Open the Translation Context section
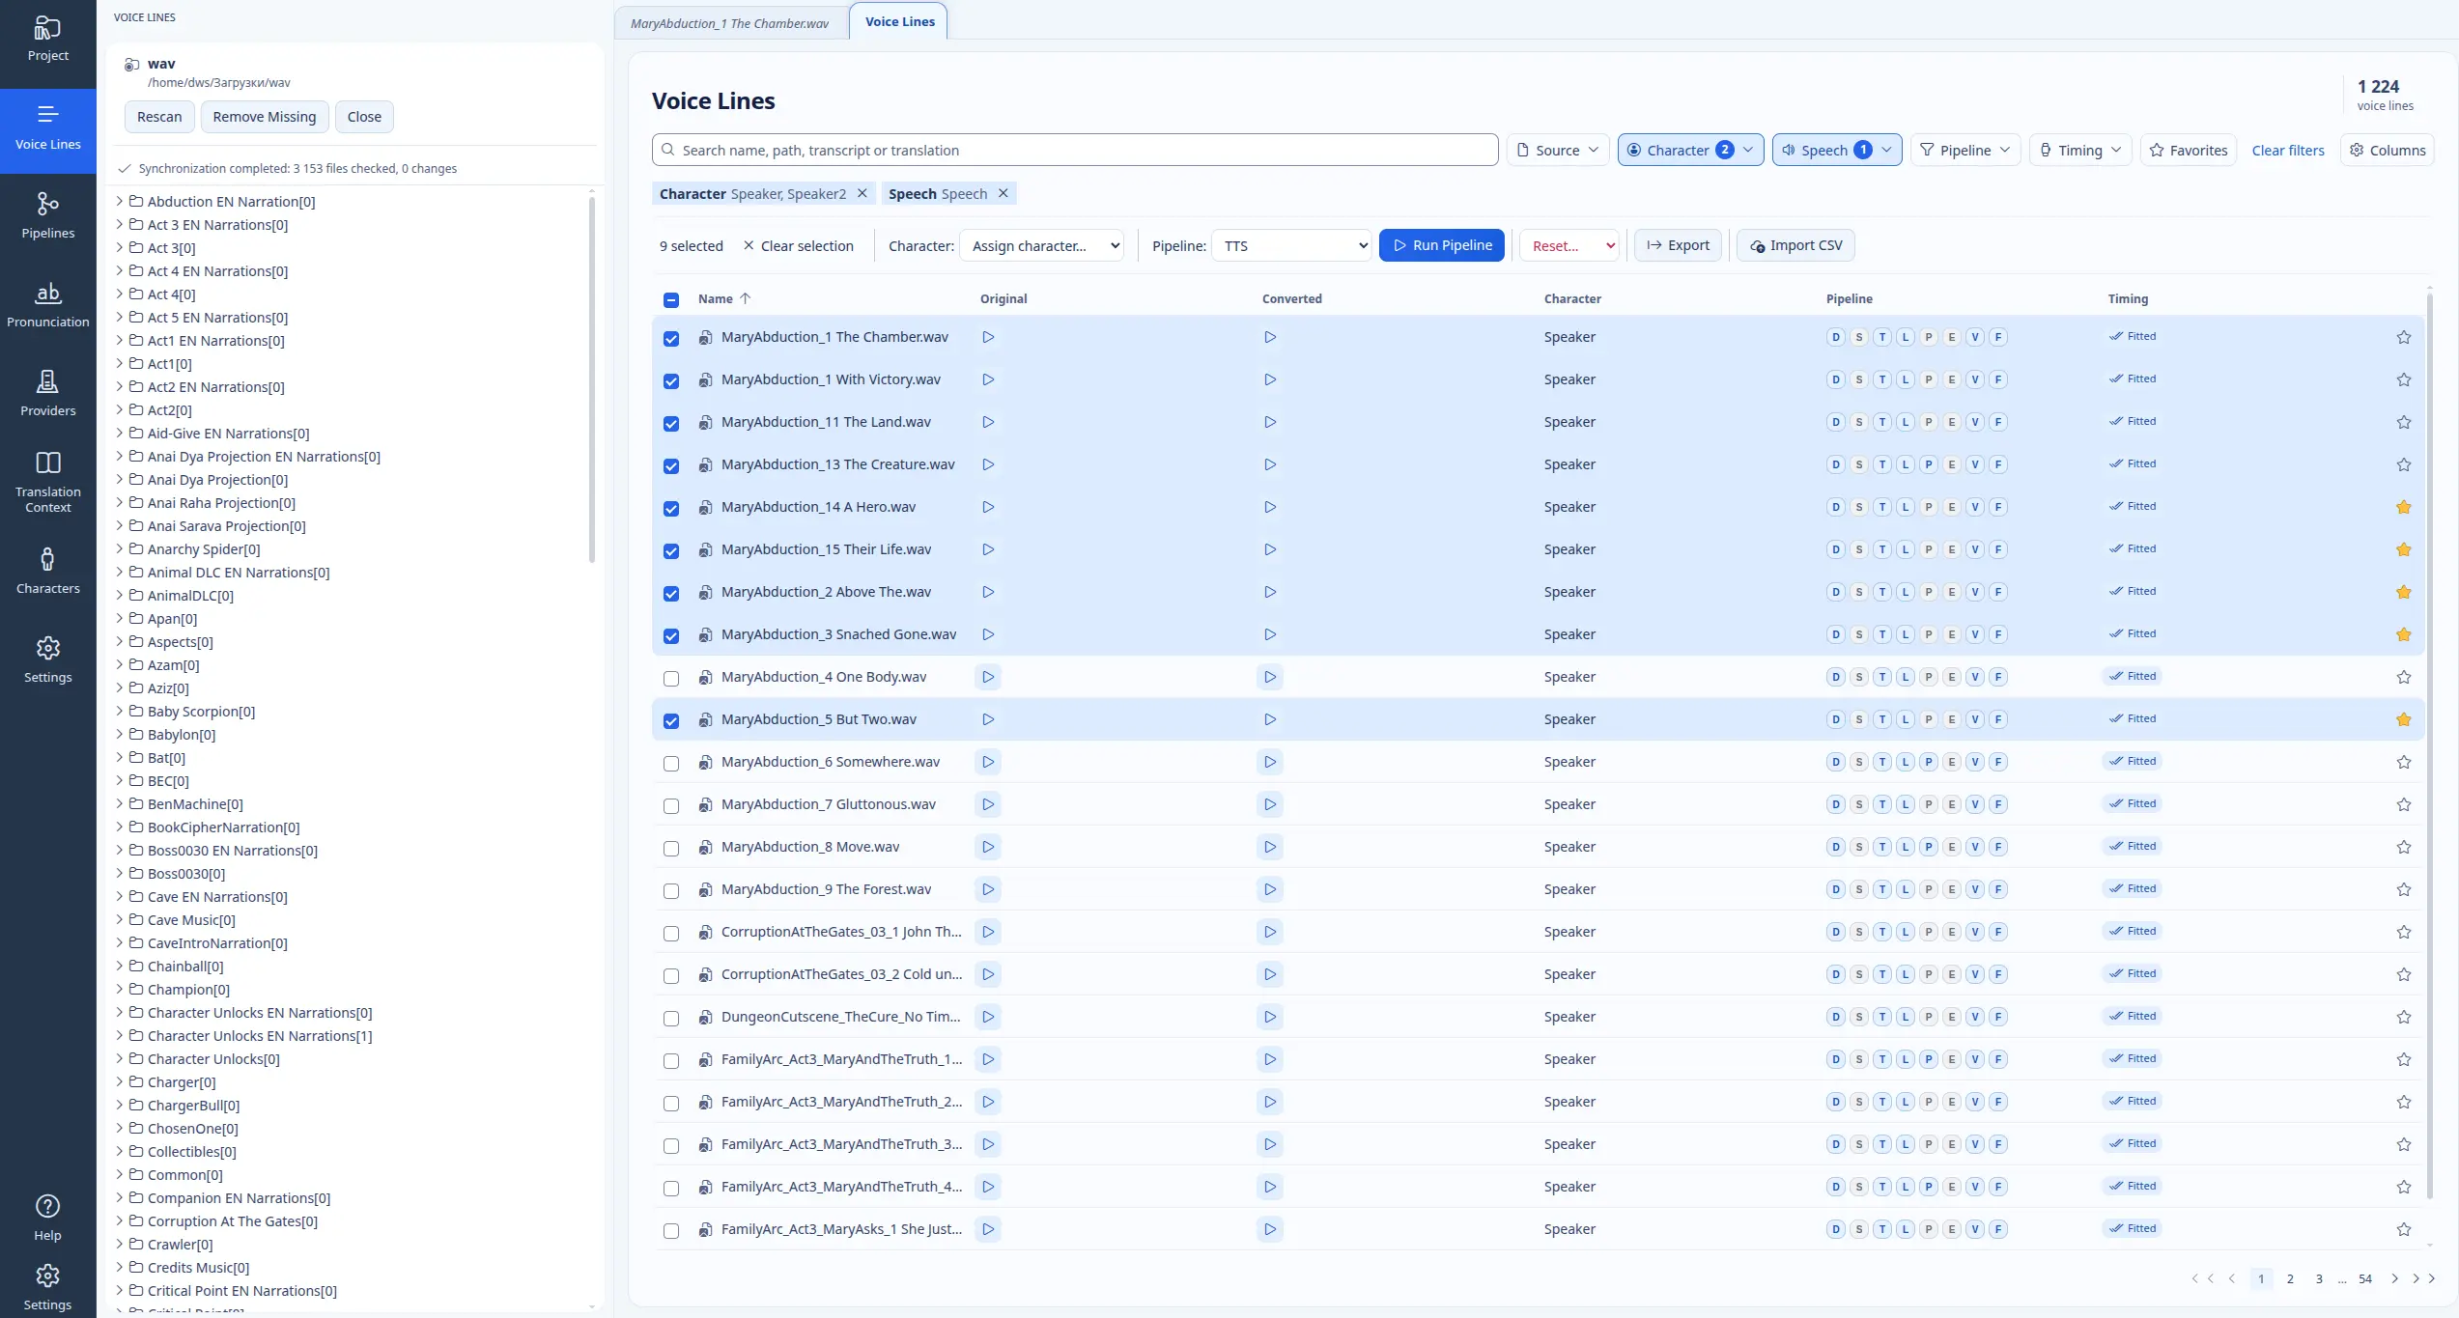Viewport: 2459px width, 1318px height. point(47,482)
